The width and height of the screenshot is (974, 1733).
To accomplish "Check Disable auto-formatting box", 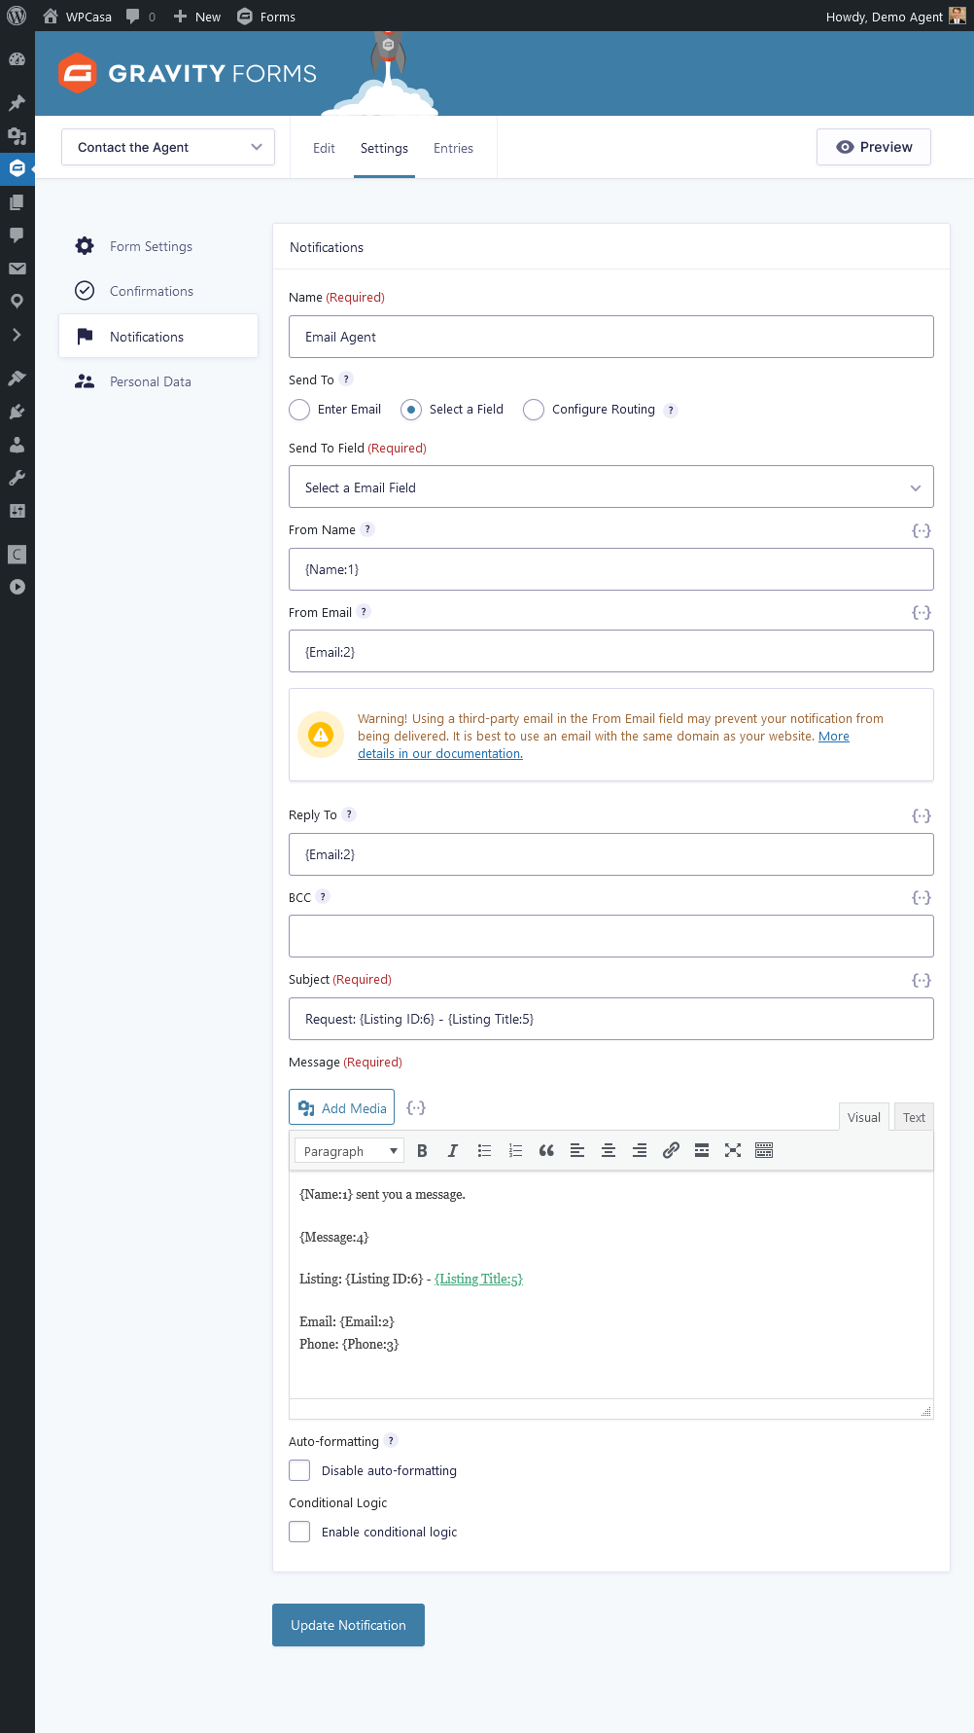I will (x=300, y=1470).
